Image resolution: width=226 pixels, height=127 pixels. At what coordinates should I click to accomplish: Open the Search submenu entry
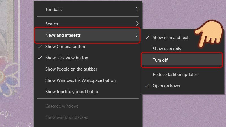pos(52,24)
